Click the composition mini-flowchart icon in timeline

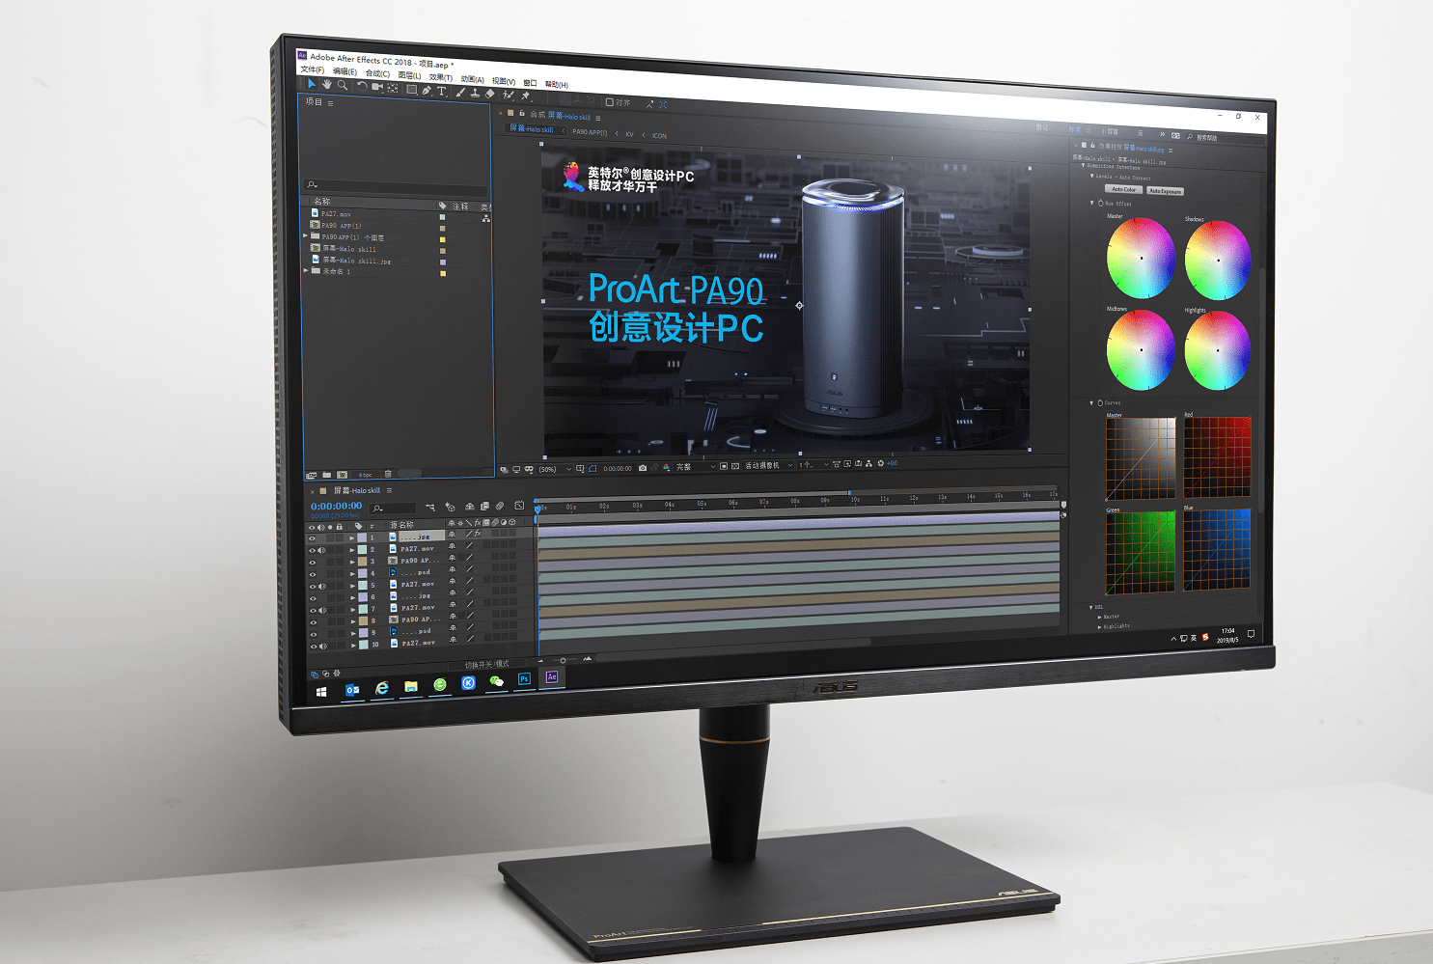[430, 508]
